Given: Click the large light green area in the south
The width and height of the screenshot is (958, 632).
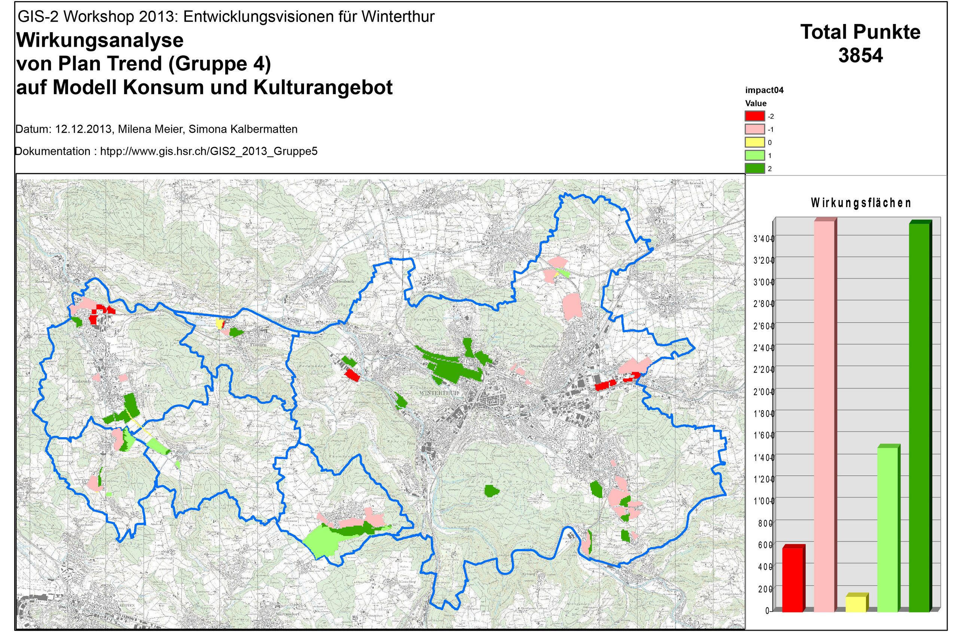Looking at the screenshot, I should [x=323, y=543].
